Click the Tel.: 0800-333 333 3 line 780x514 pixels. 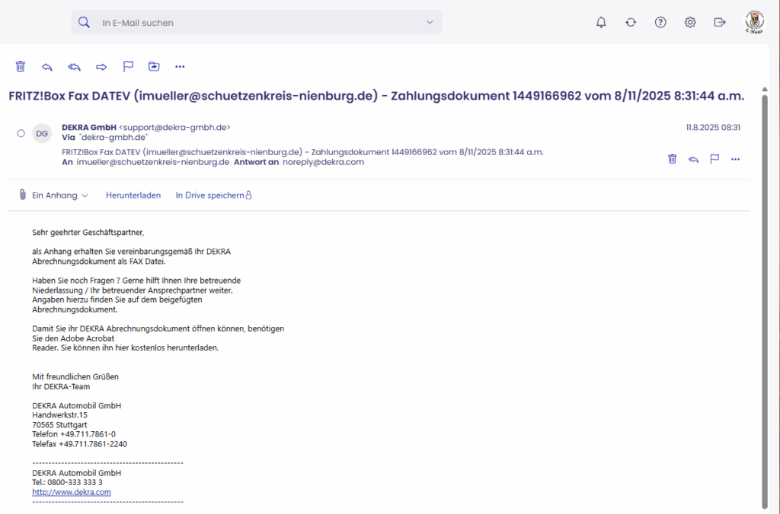point(68,482)
